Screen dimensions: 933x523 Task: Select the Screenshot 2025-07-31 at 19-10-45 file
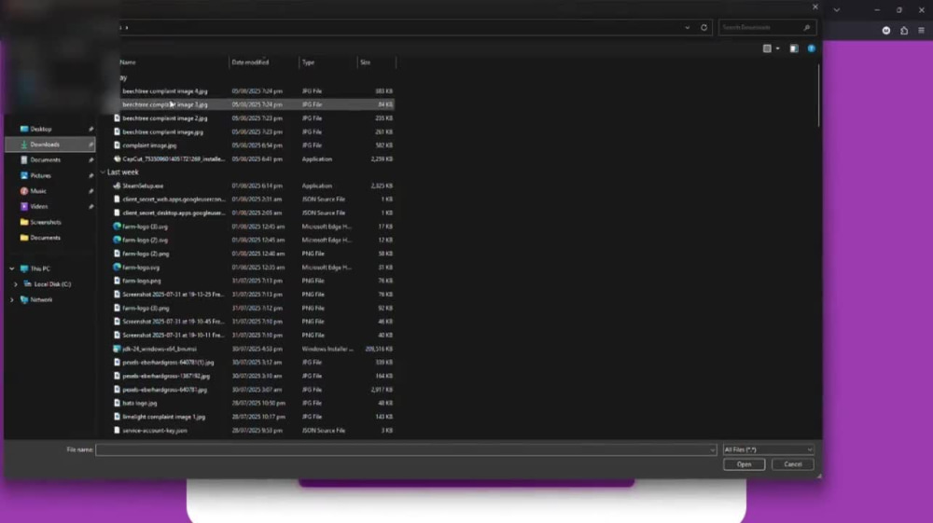pyautogui.click(x=253, y=322)
